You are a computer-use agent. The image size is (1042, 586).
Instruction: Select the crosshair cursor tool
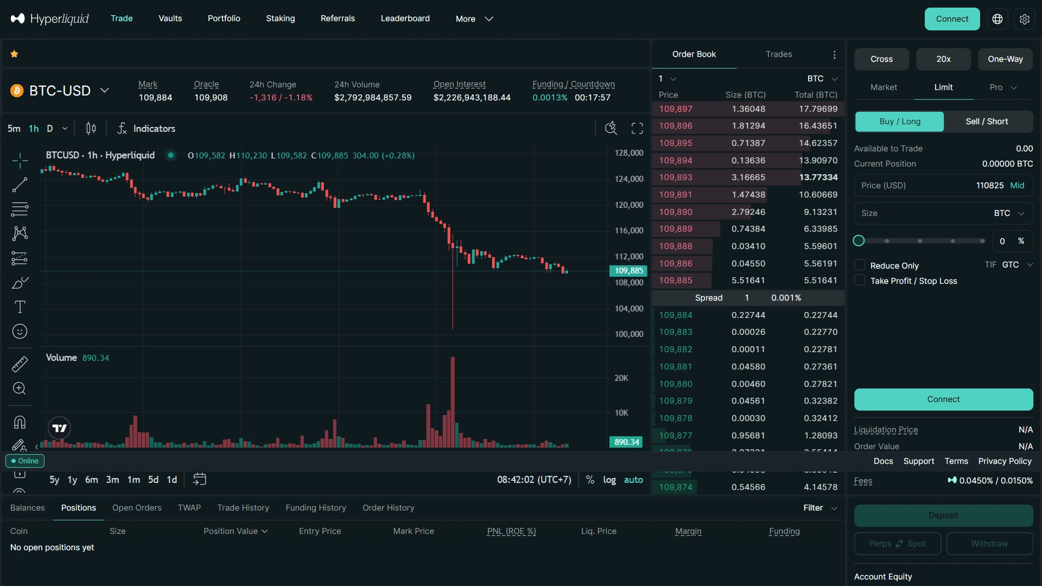pyautogui.click(x=20, y=160)
